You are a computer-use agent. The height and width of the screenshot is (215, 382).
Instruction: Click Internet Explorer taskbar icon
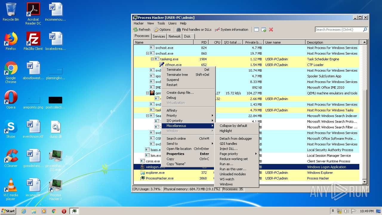point(24,211)
